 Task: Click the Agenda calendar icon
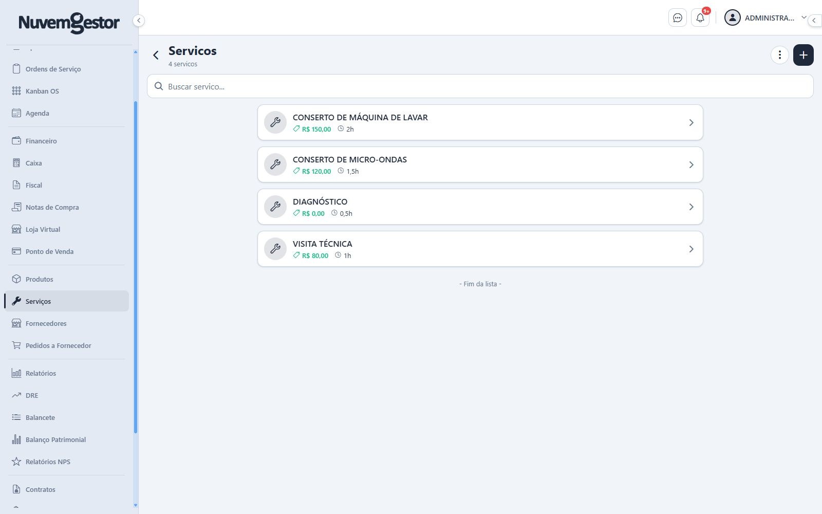[x=16, y=113]
